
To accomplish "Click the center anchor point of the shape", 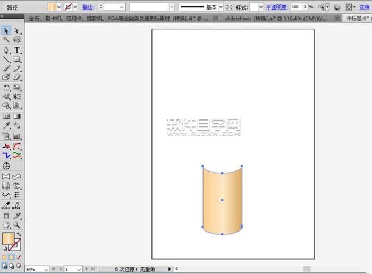I will click(222, 200).
